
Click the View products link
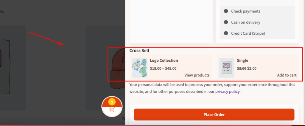click(197, 75)
